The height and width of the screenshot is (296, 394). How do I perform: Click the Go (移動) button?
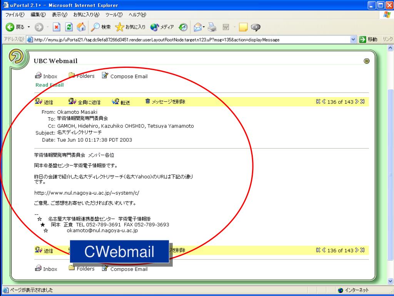[368, 39]
